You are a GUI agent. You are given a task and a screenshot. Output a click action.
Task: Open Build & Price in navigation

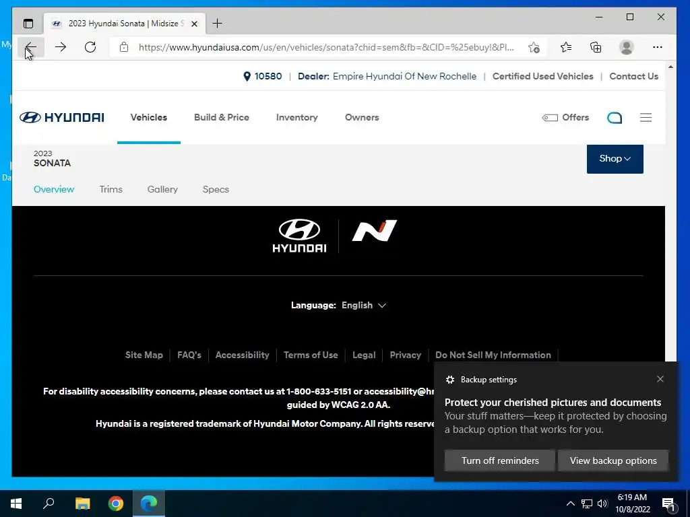[221, 117]
